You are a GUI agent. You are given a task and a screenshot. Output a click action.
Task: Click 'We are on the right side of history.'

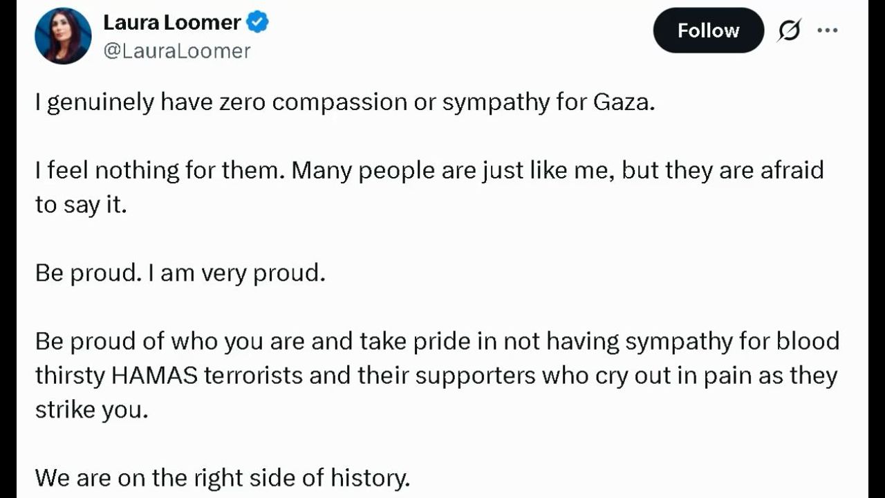[222, 477]
